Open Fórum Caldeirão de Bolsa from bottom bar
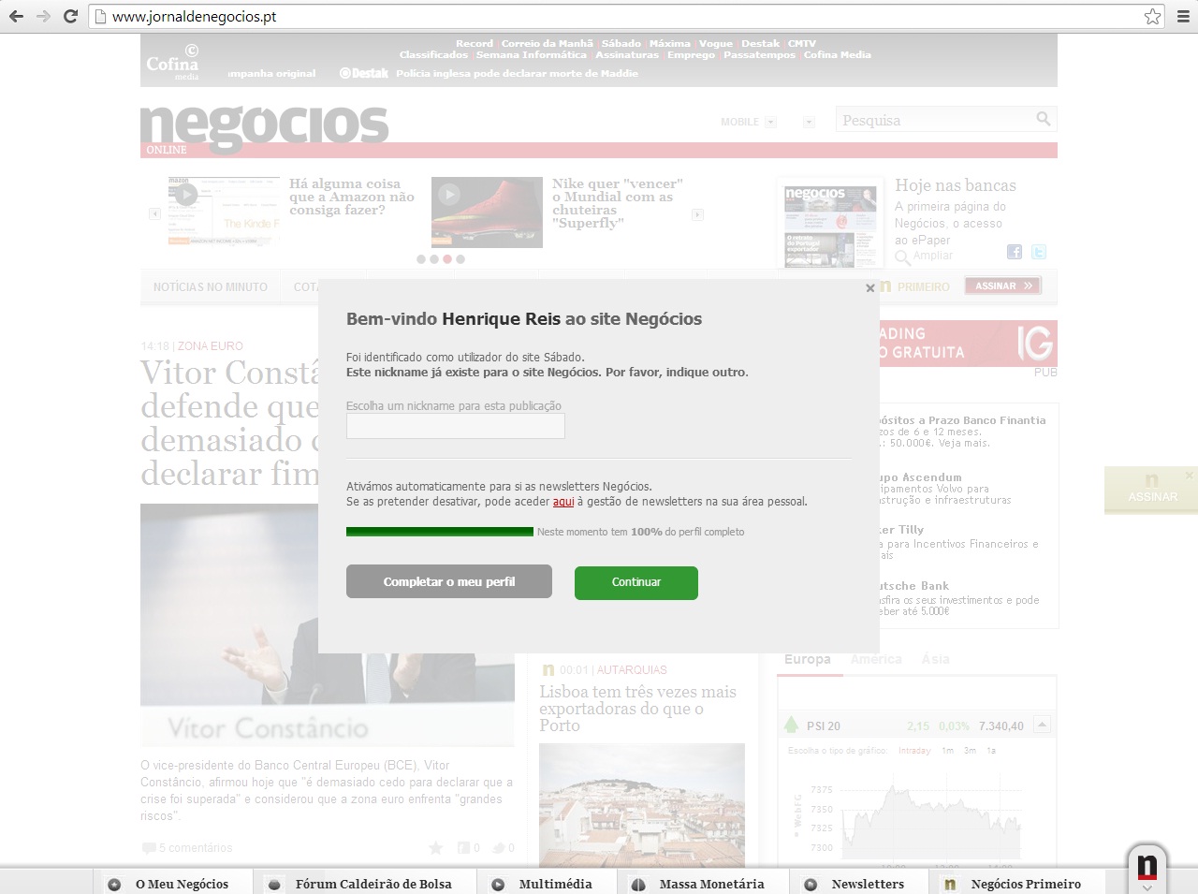The height and width of the screenshot is (894, 1198). point(373,884)
